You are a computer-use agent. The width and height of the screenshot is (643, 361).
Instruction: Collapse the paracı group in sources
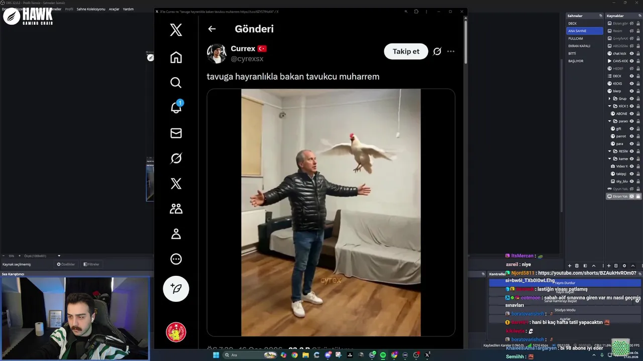(x=609, y=121)
